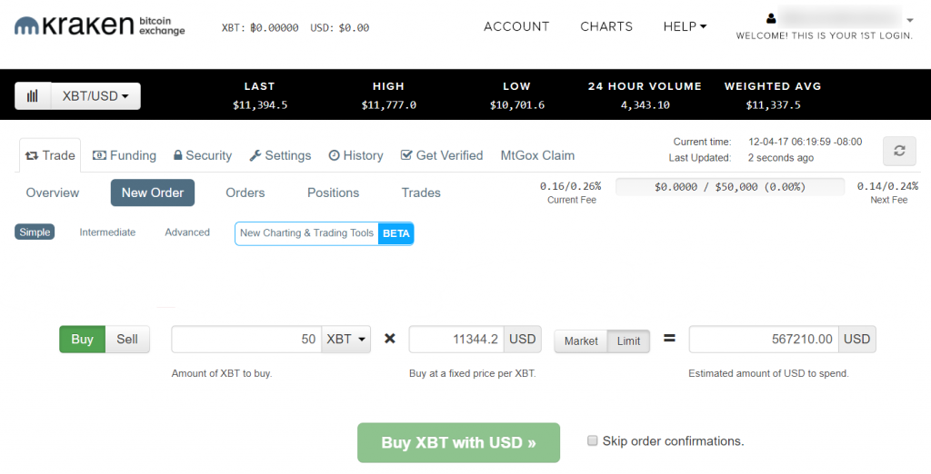Click the multiplication X symbol
Viewport: 931px width, 474px height.
(389, 339)
